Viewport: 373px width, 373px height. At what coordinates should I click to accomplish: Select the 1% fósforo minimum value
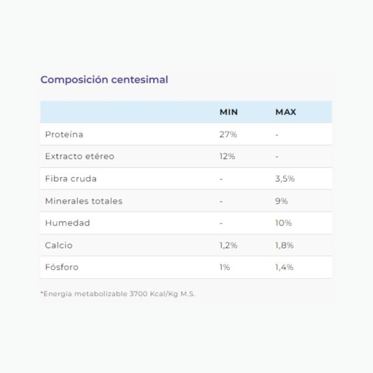[224, 267]
